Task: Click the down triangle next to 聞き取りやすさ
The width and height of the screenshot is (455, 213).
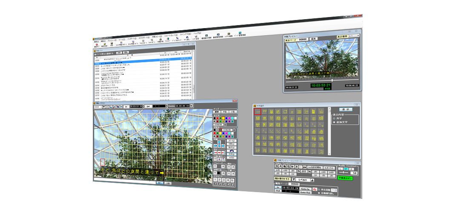Action: 294,179
